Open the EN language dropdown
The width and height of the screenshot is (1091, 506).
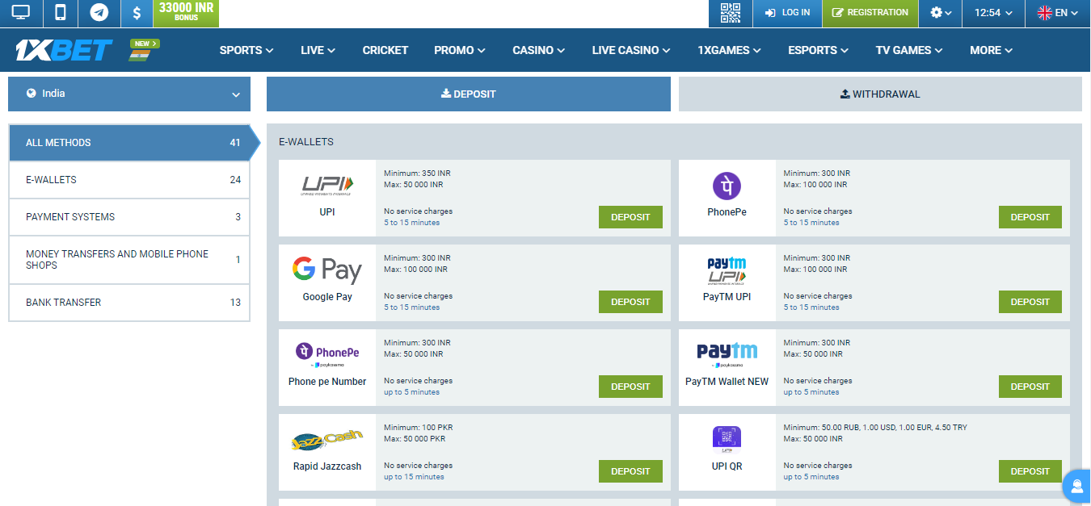[1057, 13]
